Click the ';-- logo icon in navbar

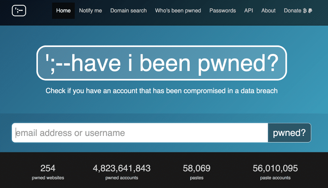tap(19, 11)
